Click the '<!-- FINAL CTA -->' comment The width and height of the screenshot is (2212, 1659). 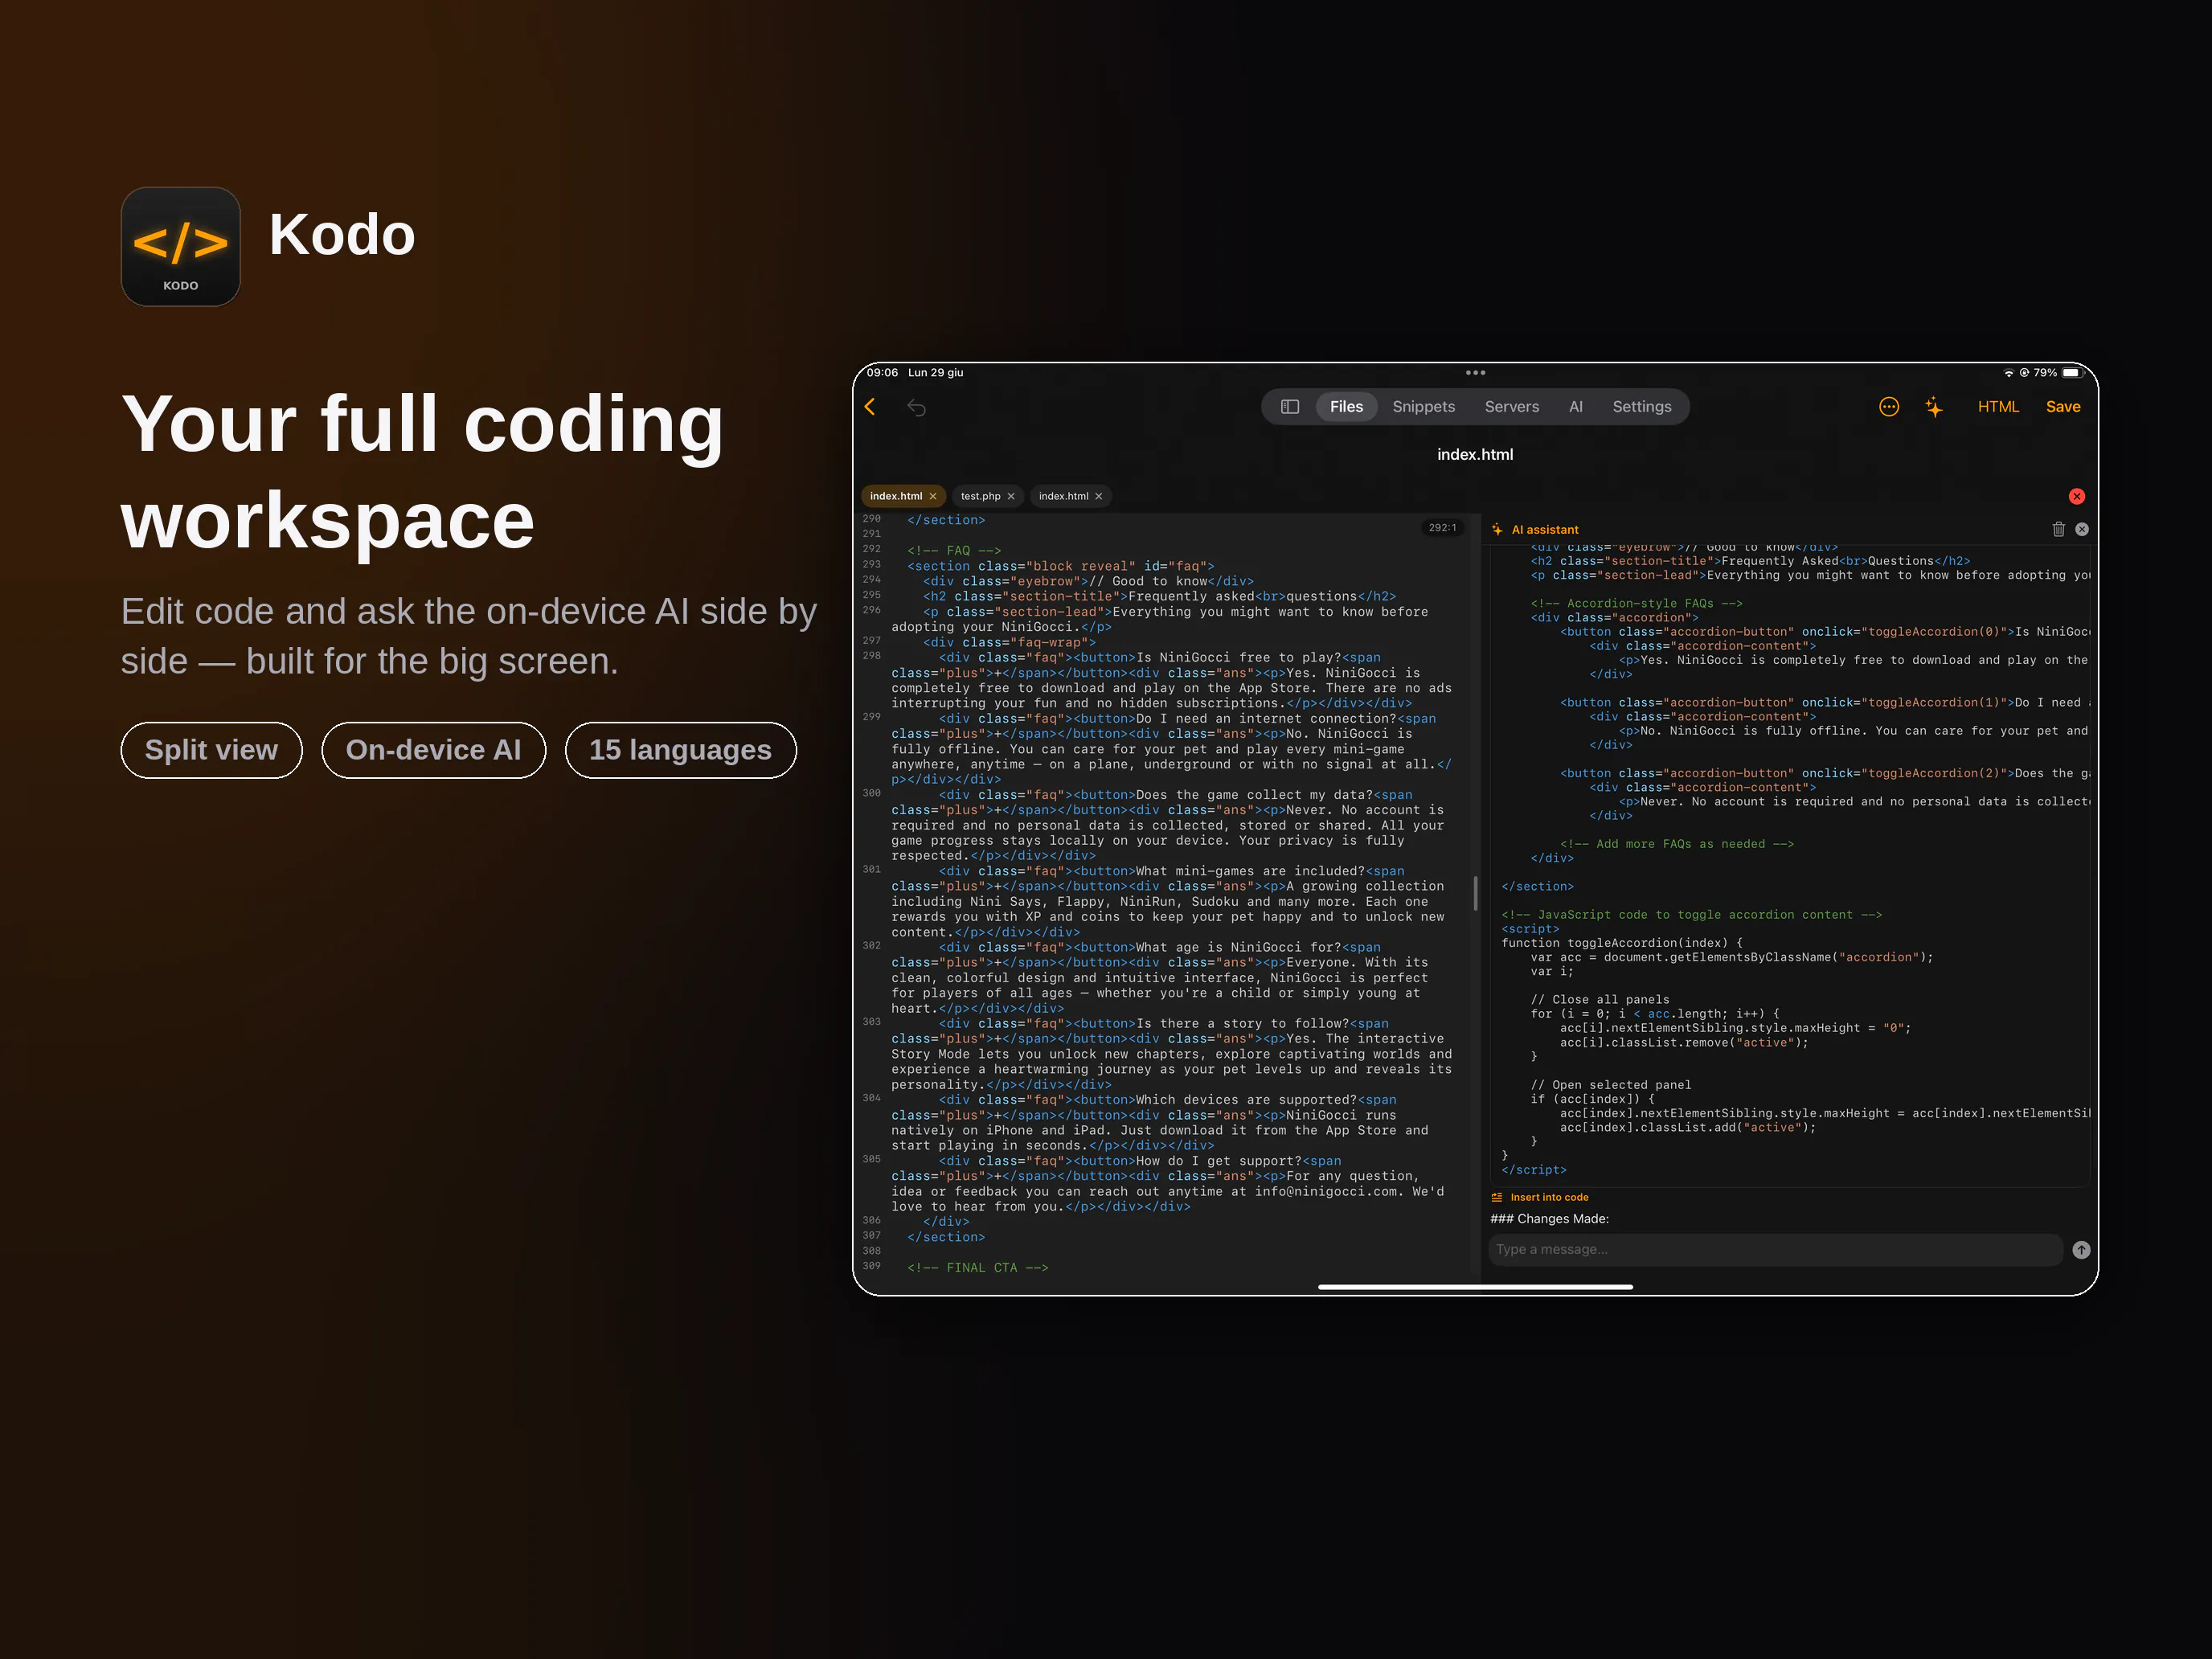click(x=977, y=1268)
